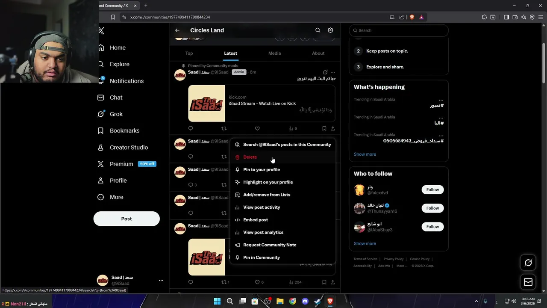Reply to the pinned kick.com post
Screen dimensions: 547x308
(191, 128)
